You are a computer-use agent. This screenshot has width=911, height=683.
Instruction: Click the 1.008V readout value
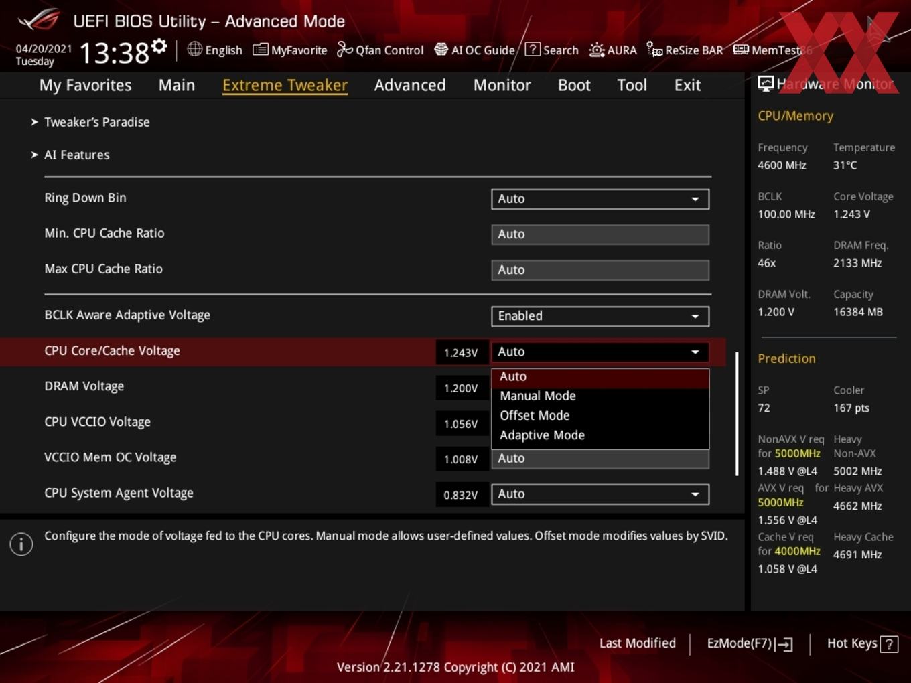point(461,459)
